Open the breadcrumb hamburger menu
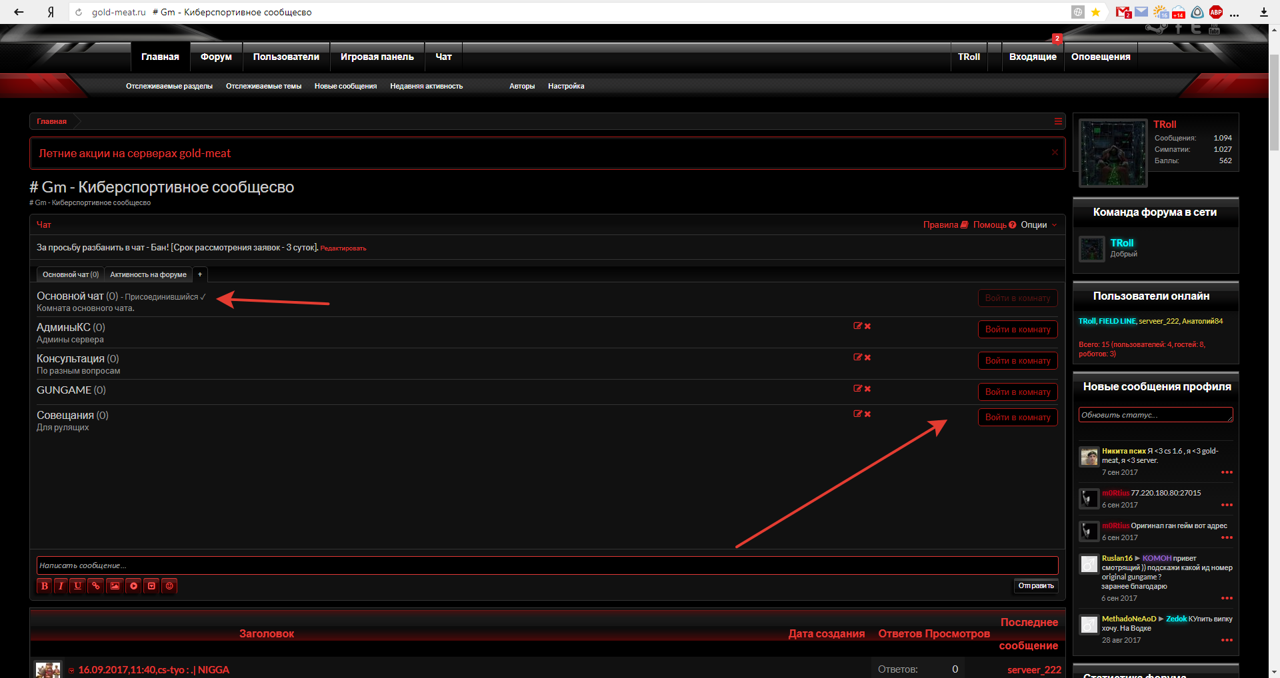The image size is (1280, 678). [x=1058, y=121]
